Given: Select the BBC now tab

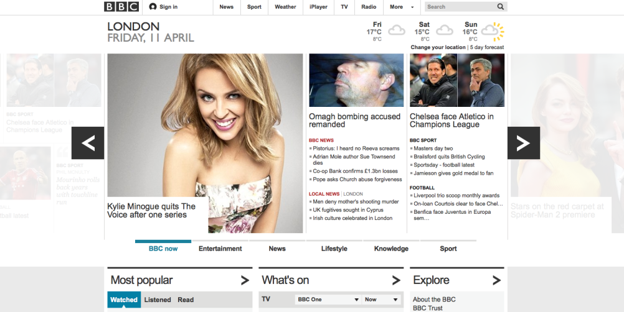Looking at the screenshot, I should pyautogui.click(x=163, y=249).
